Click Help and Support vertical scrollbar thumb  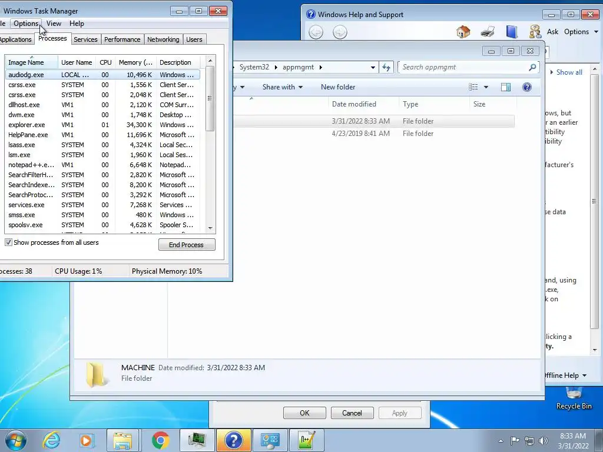point(595,202)
